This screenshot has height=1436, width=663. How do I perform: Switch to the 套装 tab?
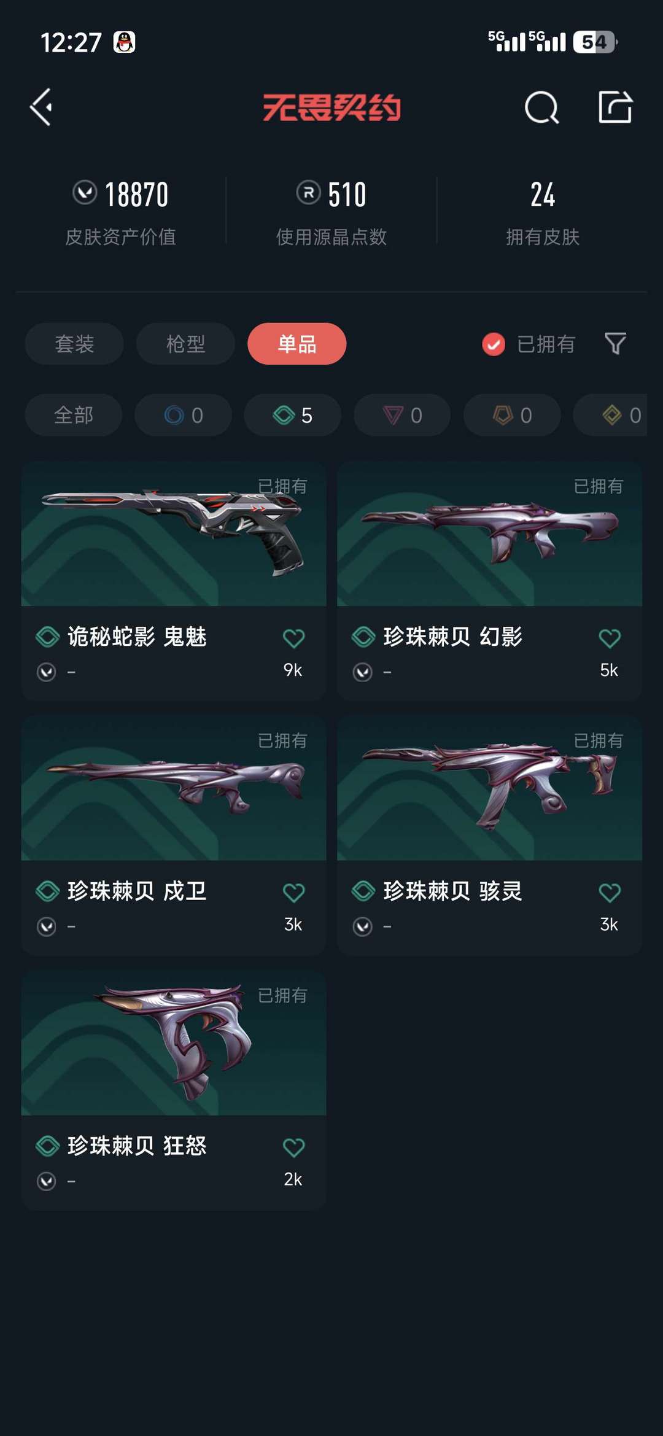(74, 344)
